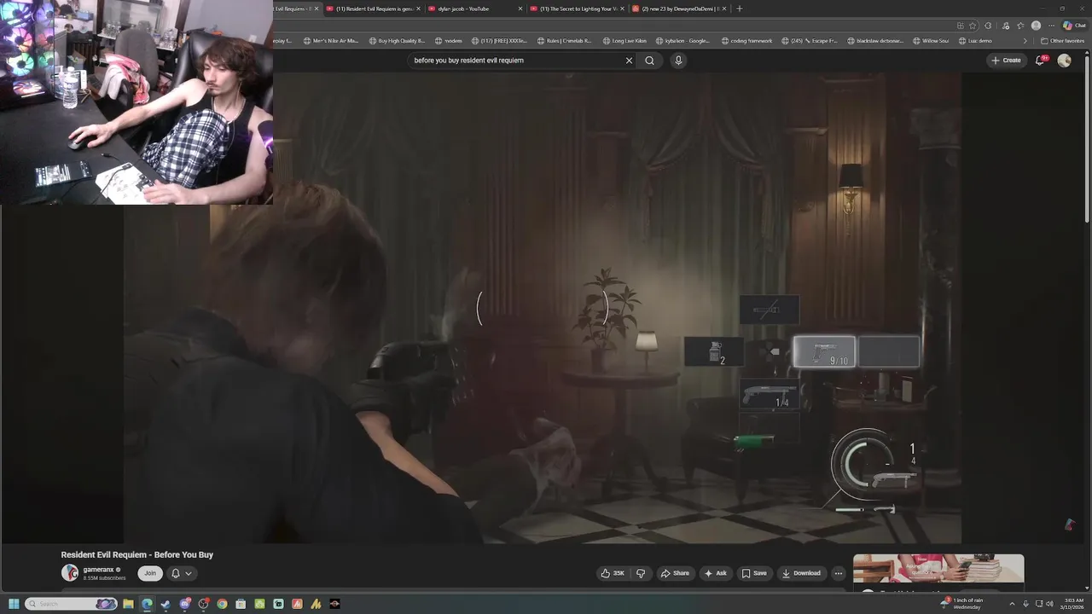The image size is (1092, 614).
Task: Click the Windows taskbar search box
Action: [70, 604]
